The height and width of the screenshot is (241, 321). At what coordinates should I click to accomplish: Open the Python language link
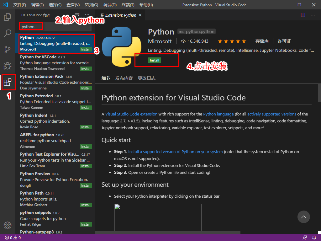point(218,114)
